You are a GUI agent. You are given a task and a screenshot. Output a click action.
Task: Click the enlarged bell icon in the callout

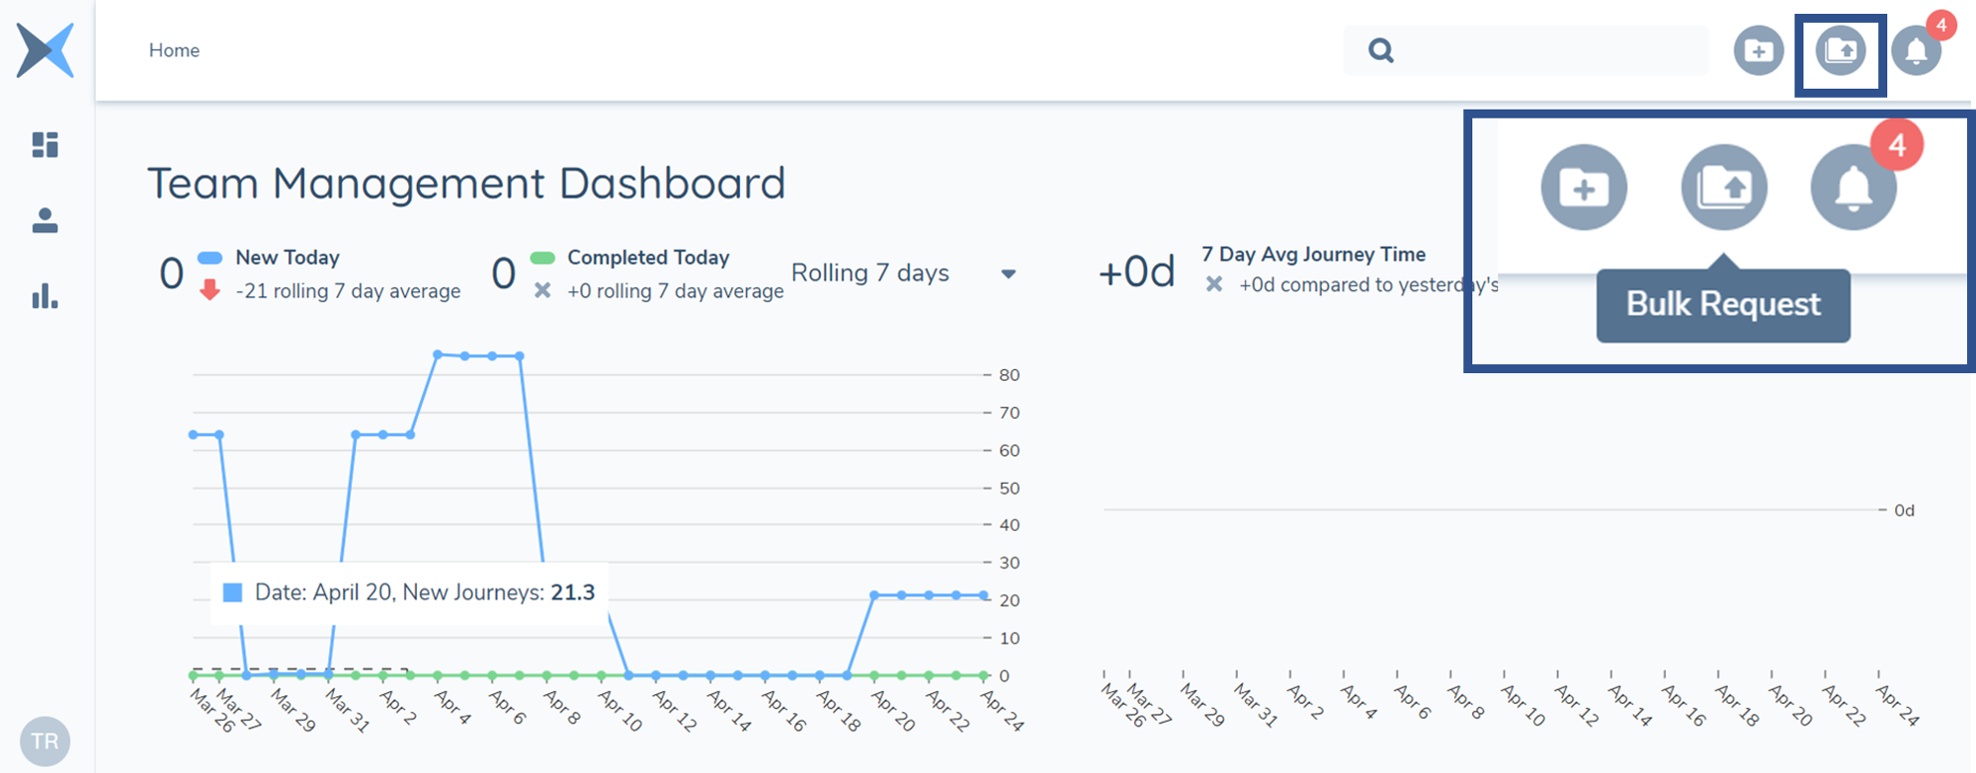click(1853, 188)
